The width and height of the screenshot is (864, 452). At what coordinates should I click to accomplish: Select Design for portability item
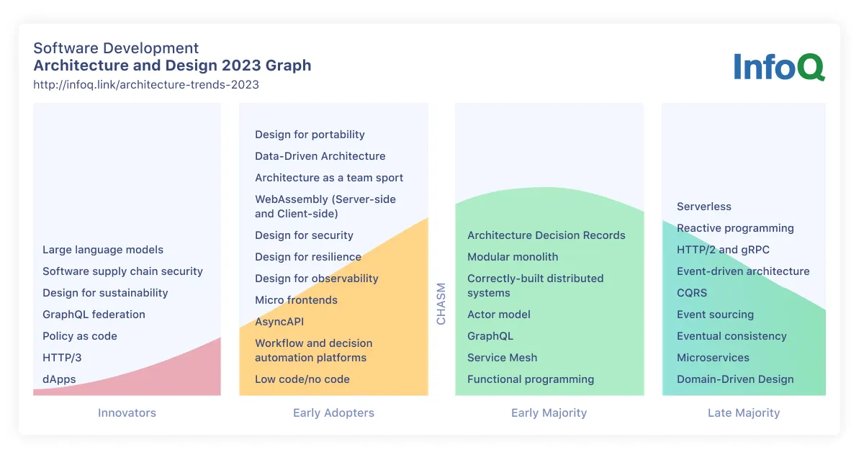310,135
